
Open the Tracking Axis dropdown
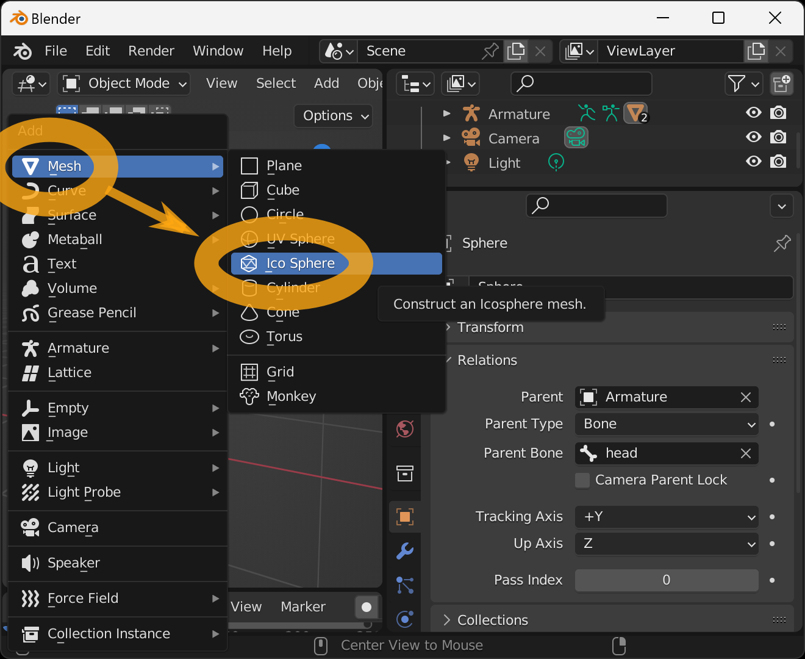(x=667, y=517)
